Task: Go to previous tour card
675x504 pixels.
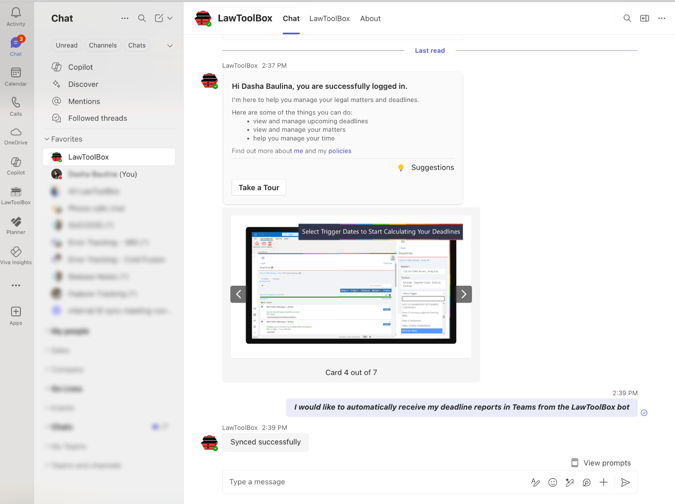Action: tap(239, 294)
